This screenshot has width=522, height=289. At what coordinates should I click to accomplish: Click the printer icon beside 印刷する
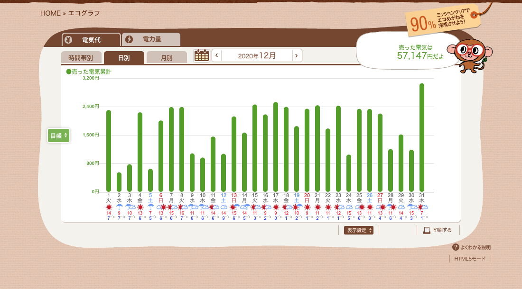point(427,230)
